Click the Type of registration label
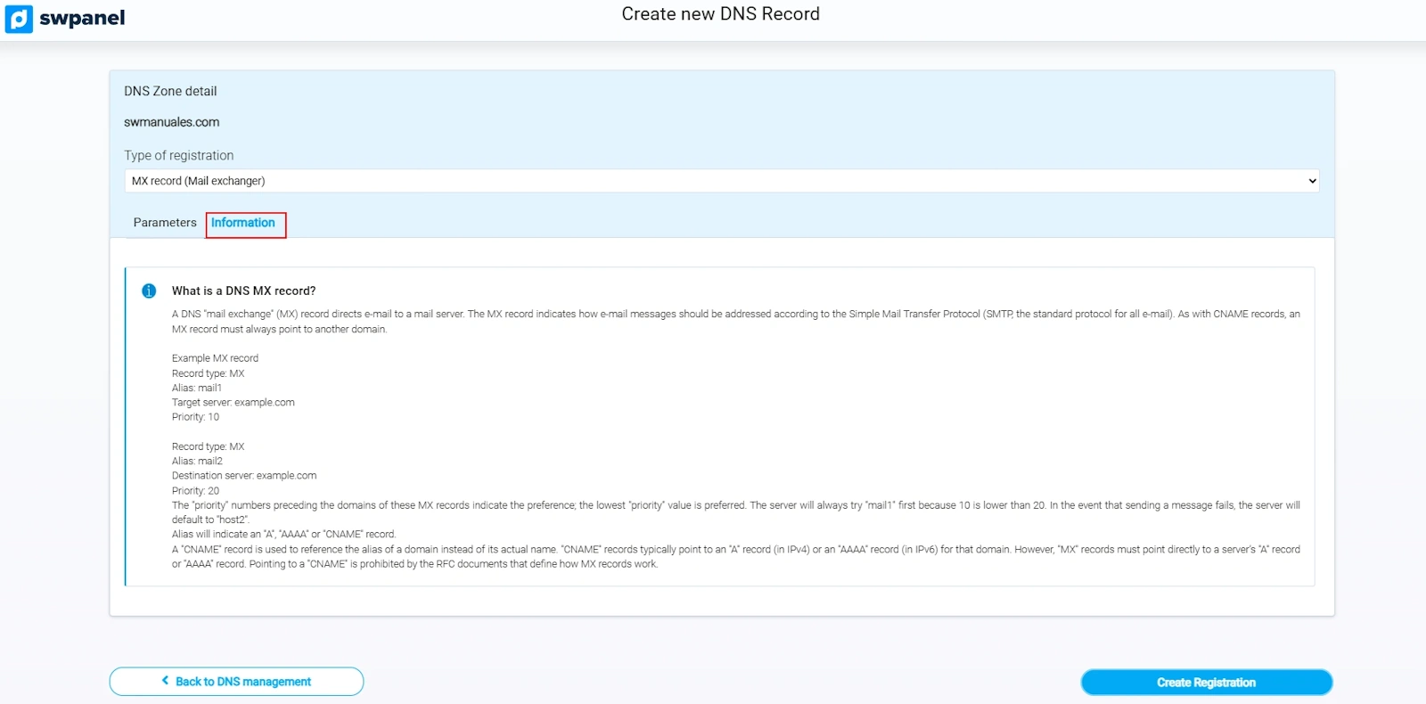 [x=178, y=155]
